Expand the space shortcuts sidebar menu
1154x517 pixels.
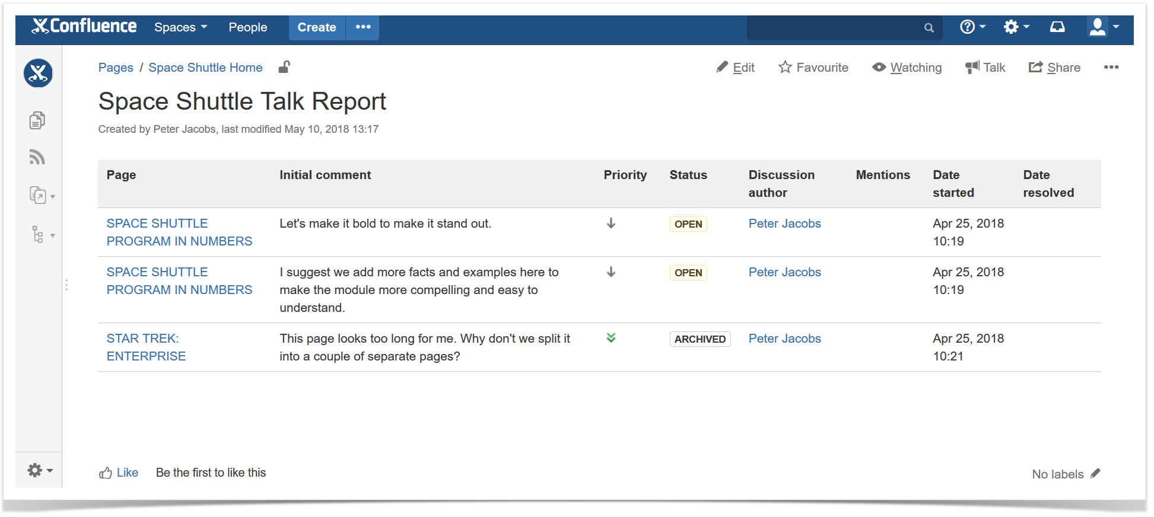(42, 195)
